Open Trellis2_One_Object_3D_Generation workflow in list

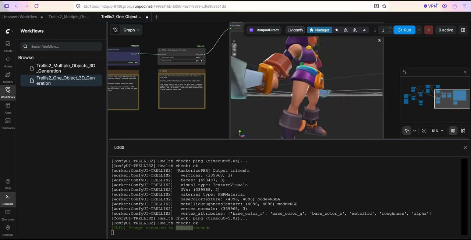pos(61,80)
